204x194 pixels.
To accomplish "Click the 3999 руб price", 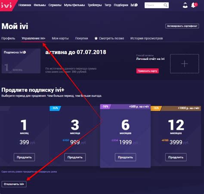I will point(179,142).
